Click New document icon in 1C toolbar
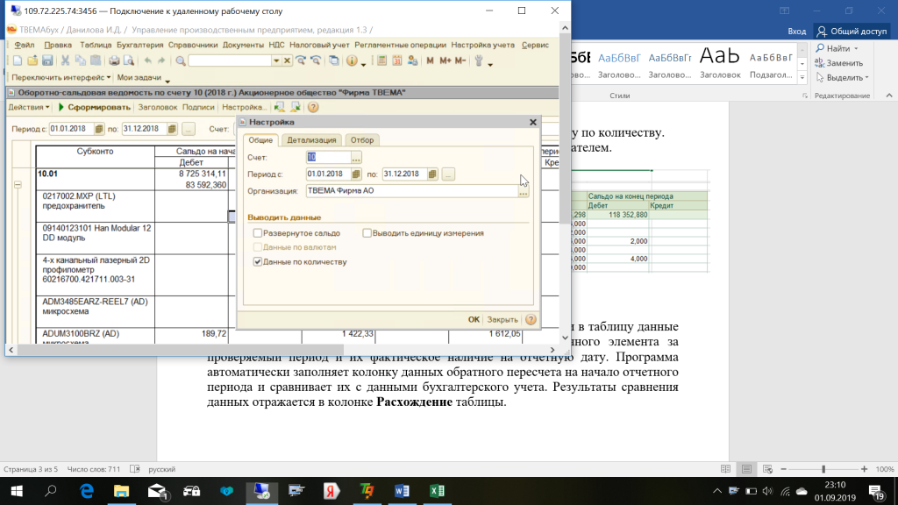Viewport: 898px width, 505px height. pyautogui.click(x=18, y=60)
